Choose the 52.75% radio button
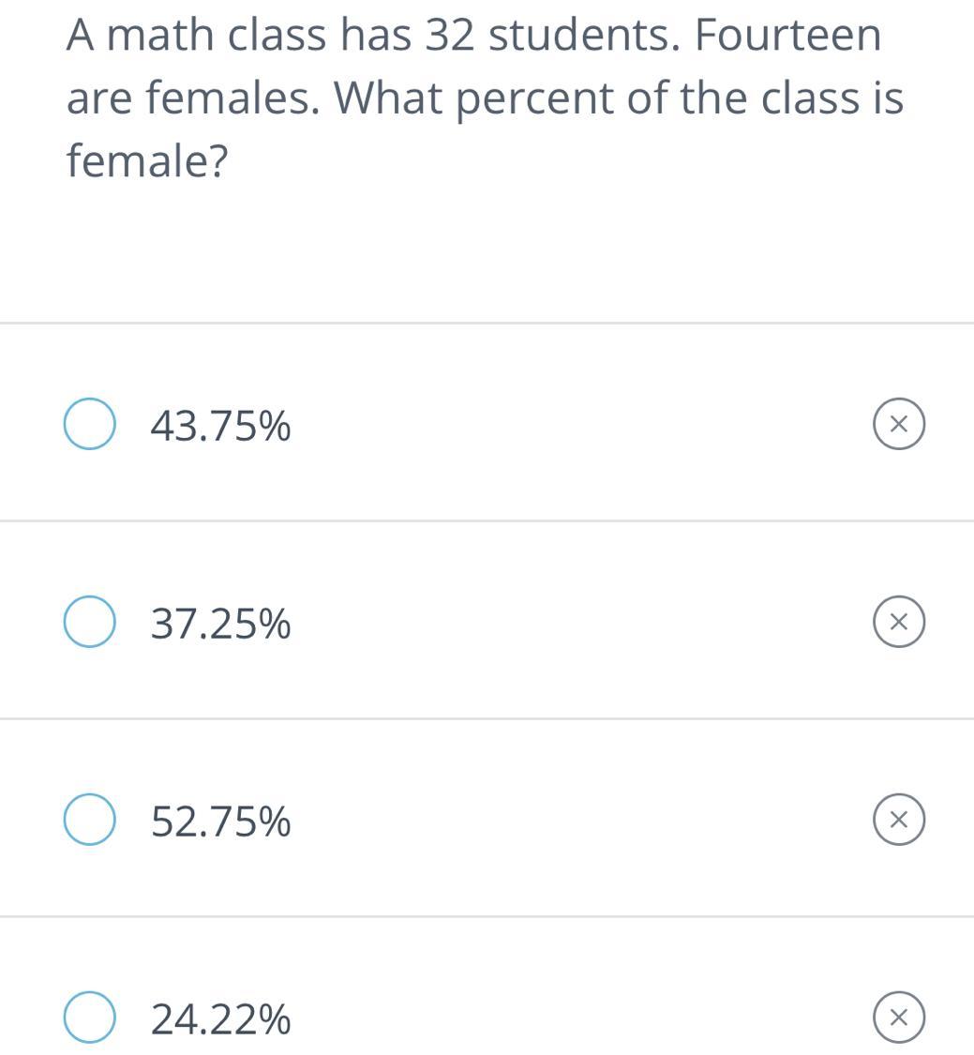974x1055 pixels. point(89,820)
